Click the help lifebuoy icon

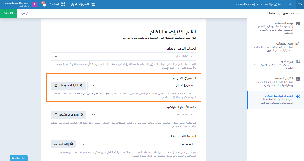click(x=63, y=4)
